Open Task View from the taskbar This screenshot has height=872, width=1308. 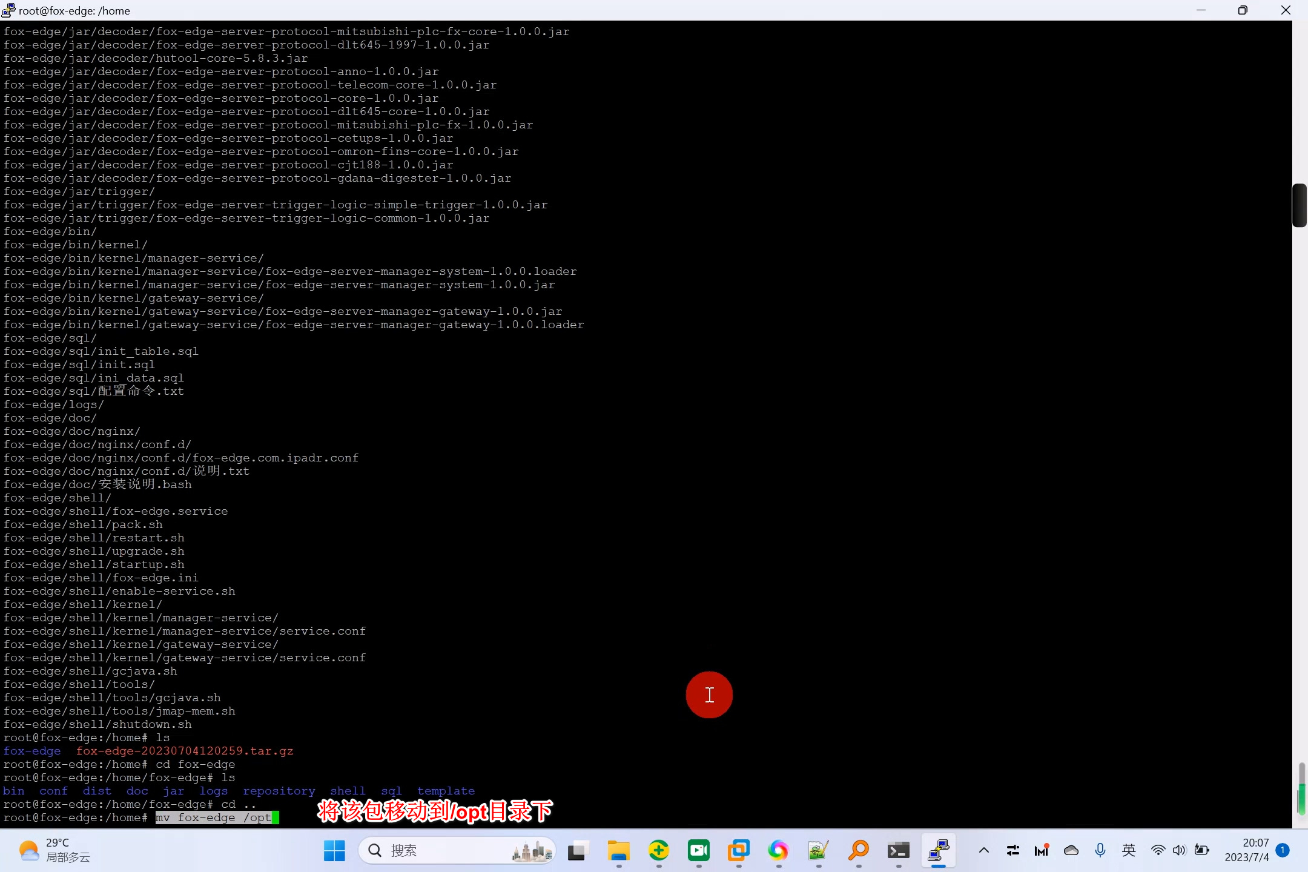(578, 851)
